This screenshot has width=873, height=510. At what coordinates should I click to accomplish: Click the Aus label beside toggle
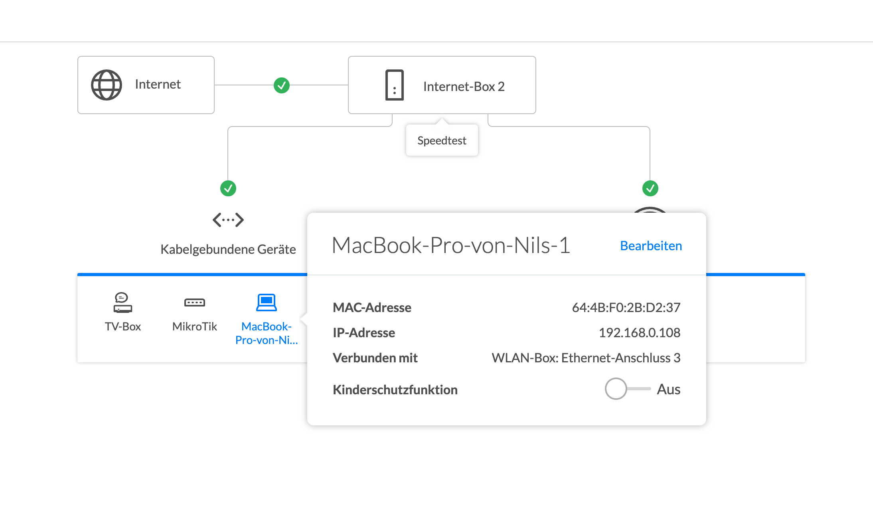pyautogui.click(x=668, y=389)
